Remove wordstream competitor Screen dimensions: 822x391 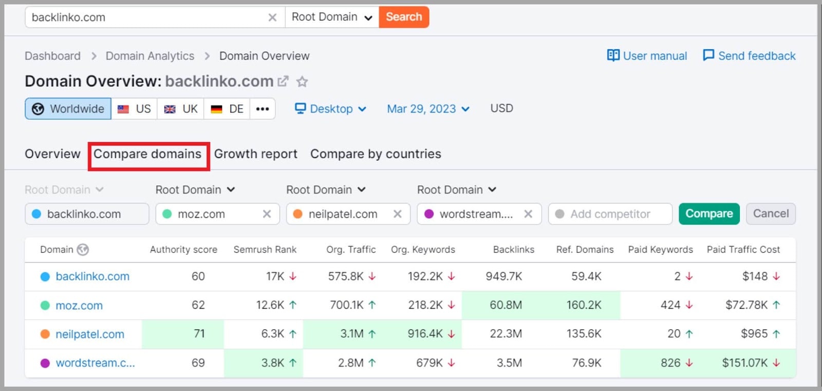(528, 214)
